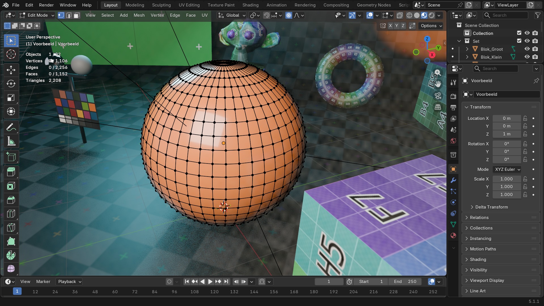Collapse the Transform panel
Screen dimensions: 544x306
tap(501, 107)
